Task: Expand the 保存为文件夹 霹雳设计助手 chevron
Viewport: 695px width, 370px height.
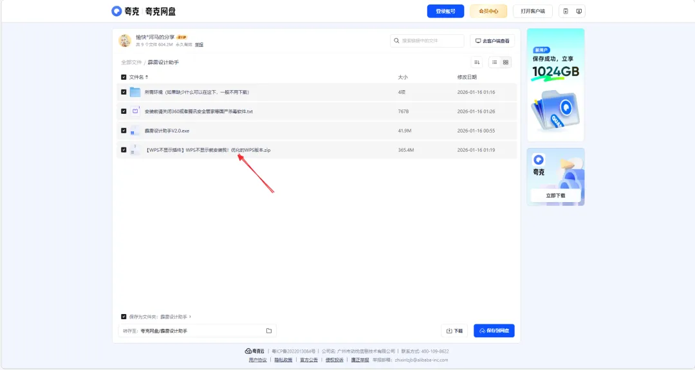Action: (x=190, y=317)
